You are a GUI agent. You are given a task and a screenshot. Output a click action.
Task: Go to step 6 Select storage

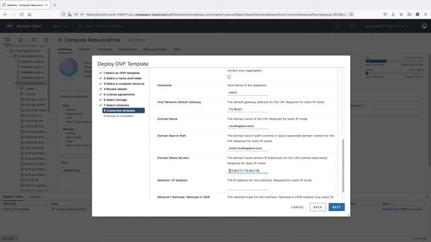[115, 100]
